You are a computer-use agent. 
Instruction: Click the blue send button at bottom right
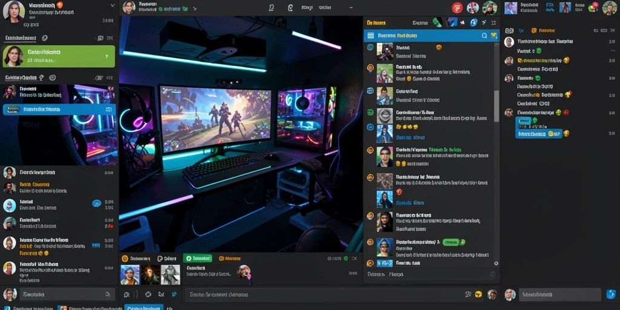point(611,294)
